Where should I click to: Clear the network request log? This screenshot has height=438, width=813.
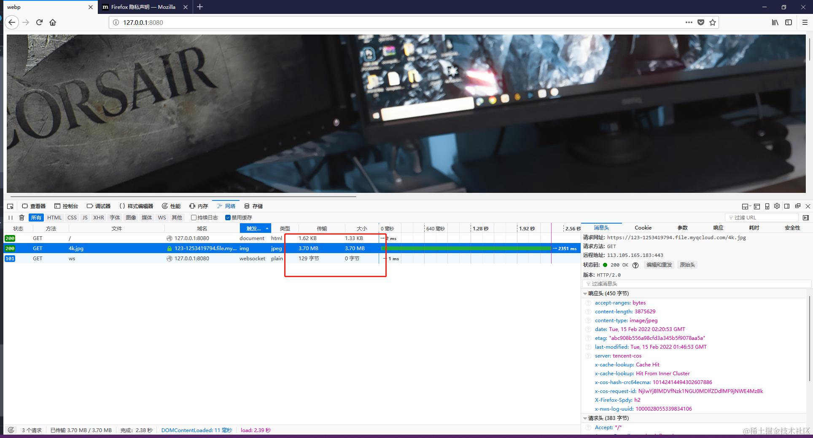[x=22, y=218]
